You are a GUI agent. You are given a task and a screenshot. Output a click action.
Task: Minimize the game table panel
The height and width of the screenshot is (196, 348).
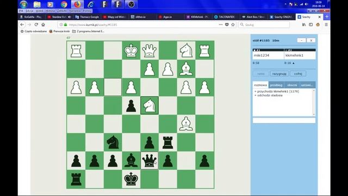tap(301, 40)
